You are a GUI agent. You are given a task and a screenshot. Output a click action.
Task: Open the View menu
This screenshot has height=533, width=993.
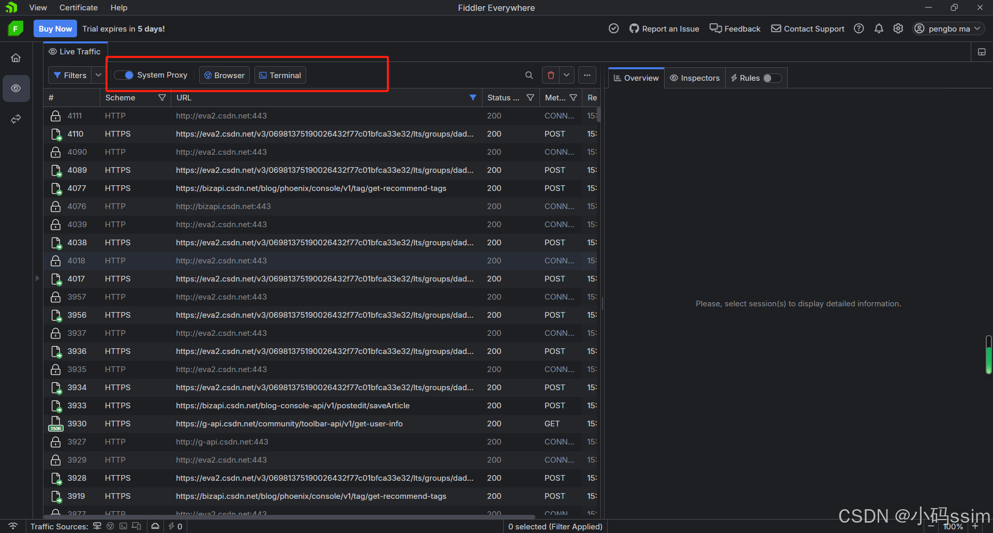(38, 8)
